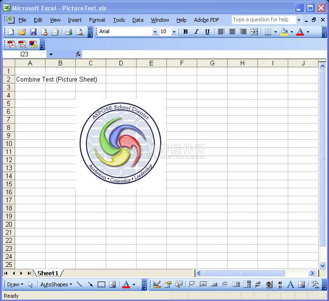Viewport: 329px width, 301px height.
Task: Click the Draw button
Action: [x=15, y=284]
